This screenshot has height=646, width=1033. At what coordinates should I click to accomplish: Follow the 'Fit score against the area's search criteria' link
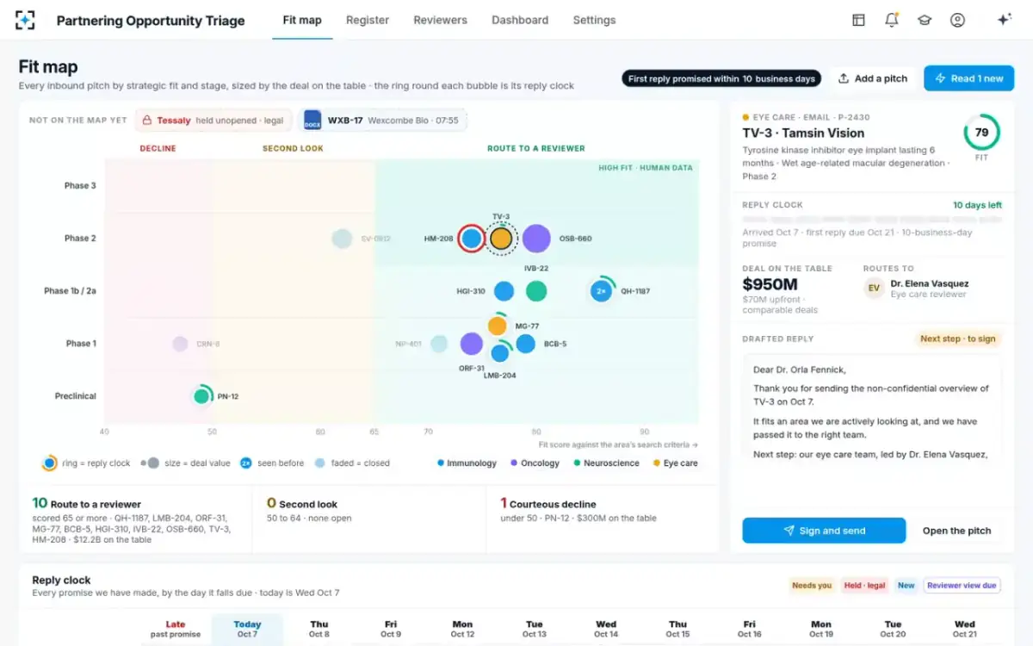tap(618, 444)
